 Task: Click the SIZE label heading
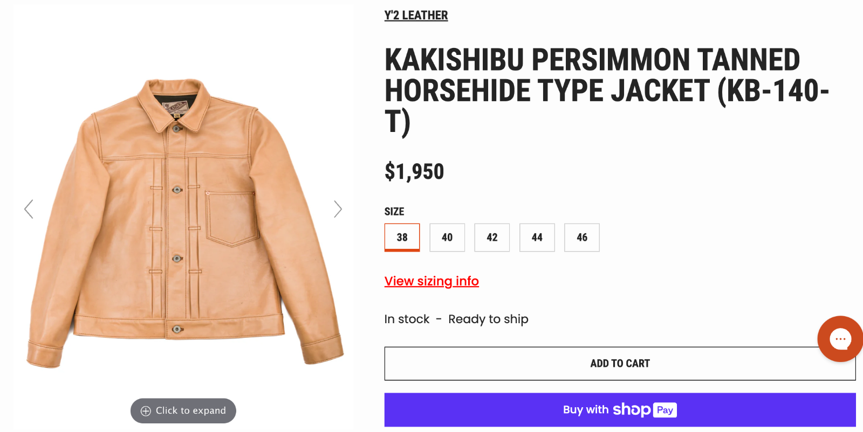(394, 212)
